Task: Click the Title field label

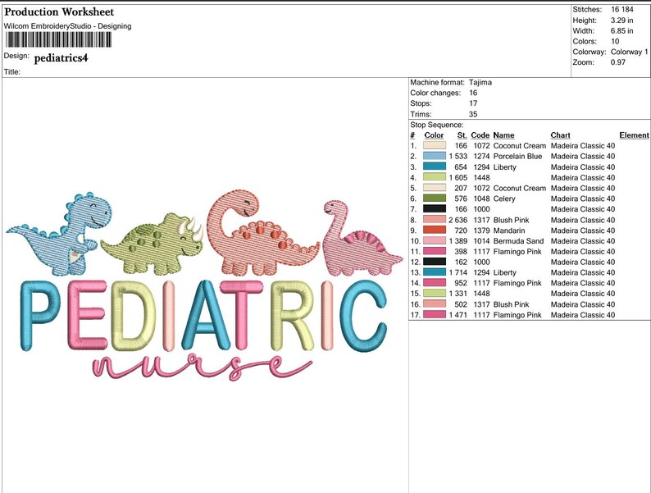Action: pos(12,72)
